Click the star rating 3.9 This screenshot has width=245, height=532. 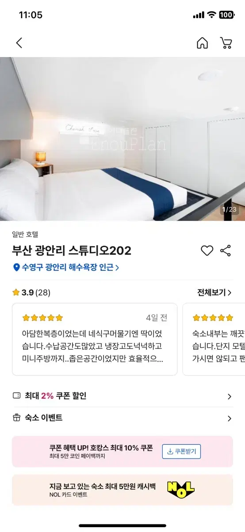pyautogui.click(x=24, y=293)
